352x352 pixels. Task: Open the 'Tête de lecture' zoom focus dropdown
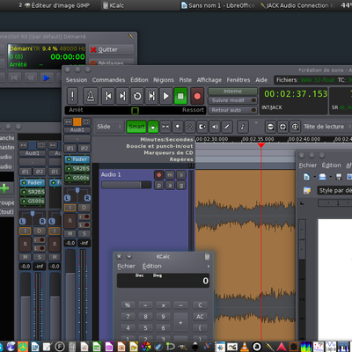coord(326,127)
